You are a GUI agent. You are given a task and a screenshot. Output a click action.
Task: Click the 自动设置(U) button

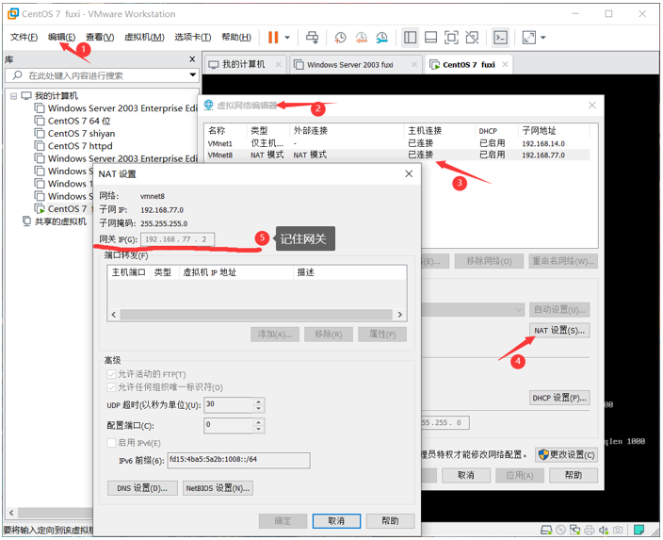coord(559,309)
